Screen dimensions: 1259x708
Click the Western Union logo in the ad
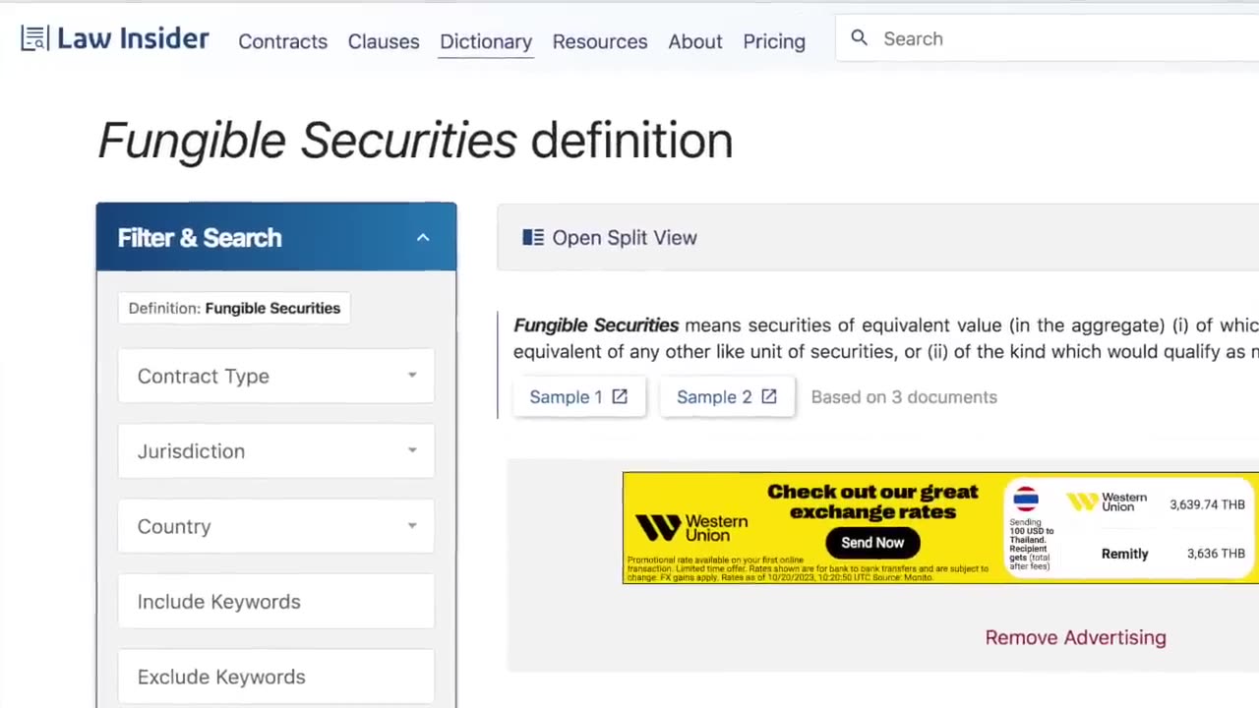pyautogui.click(x=691, y=528)
